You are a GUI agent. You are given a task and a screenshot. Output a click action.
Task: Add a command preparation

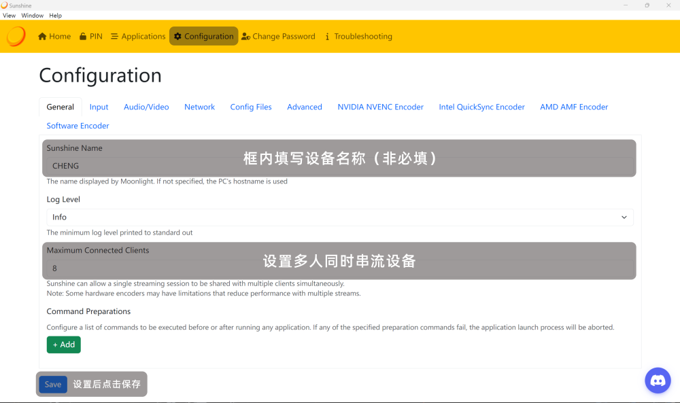click(64, 345)
